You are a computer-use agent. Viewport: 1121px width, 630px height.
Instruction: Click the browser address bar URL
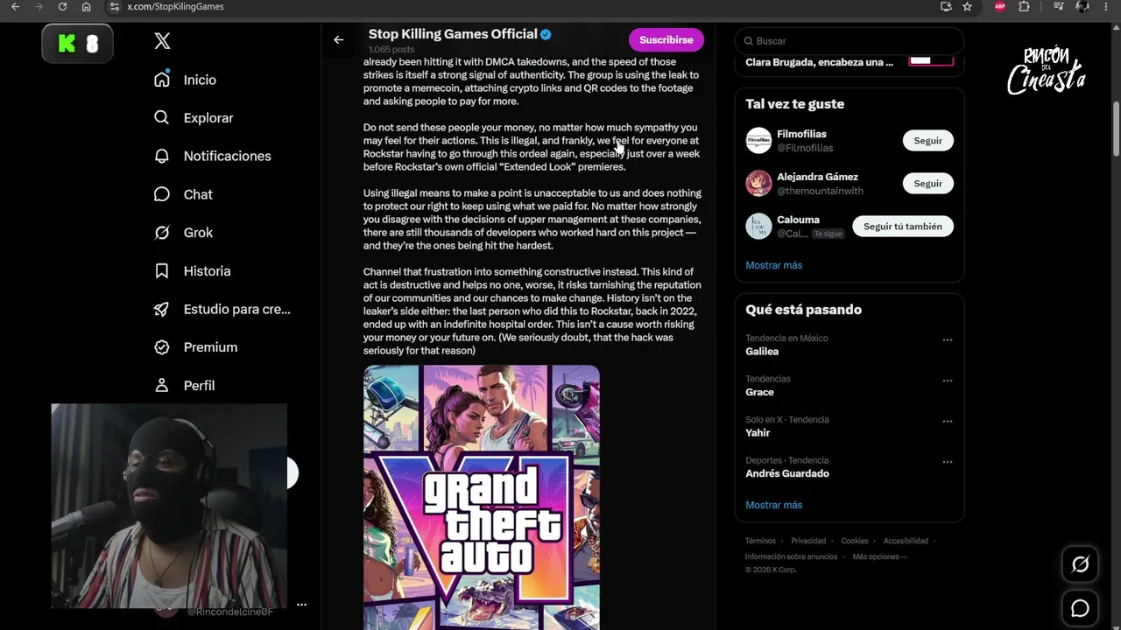175,6
